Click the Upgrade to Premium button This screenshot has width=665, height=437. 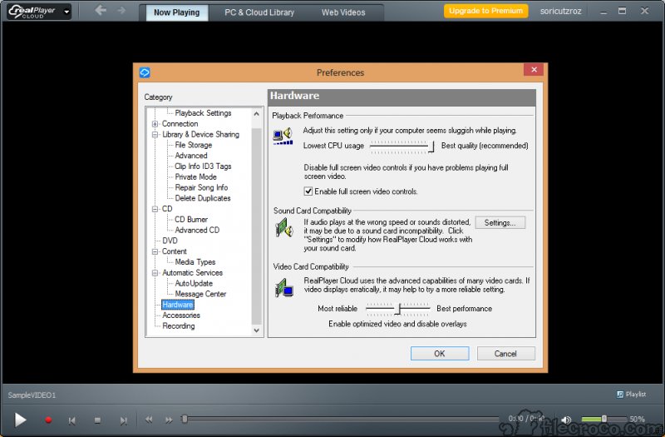[x=485, y=11]
